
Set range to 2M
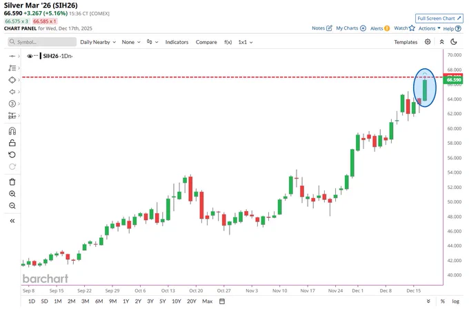[x=72, y=301]
